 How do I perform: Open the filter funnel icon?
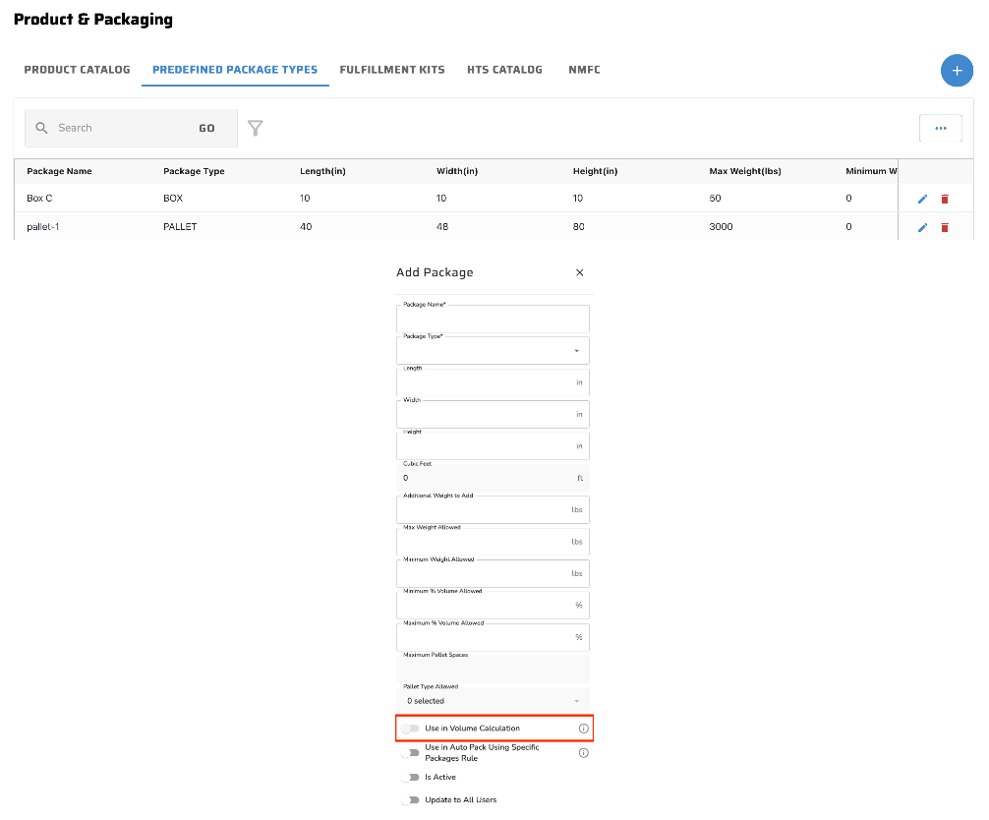pyautogui.click(x=255, y=128)
